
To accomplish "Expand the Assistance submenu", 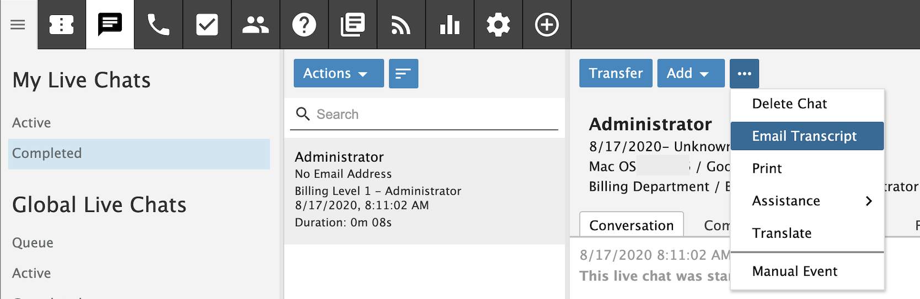I will (x=807, y=201).
